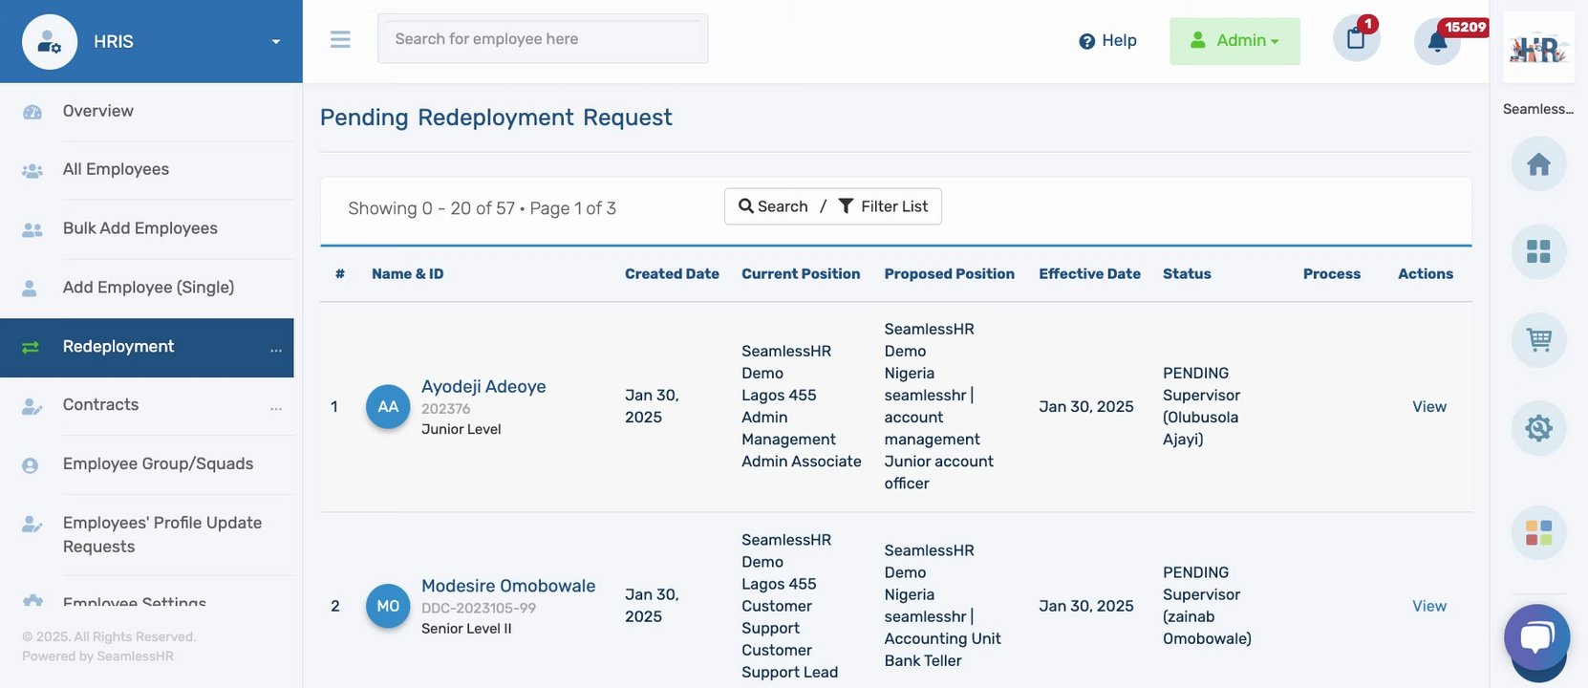Open Employee Group/Squads page

(158, 463)
